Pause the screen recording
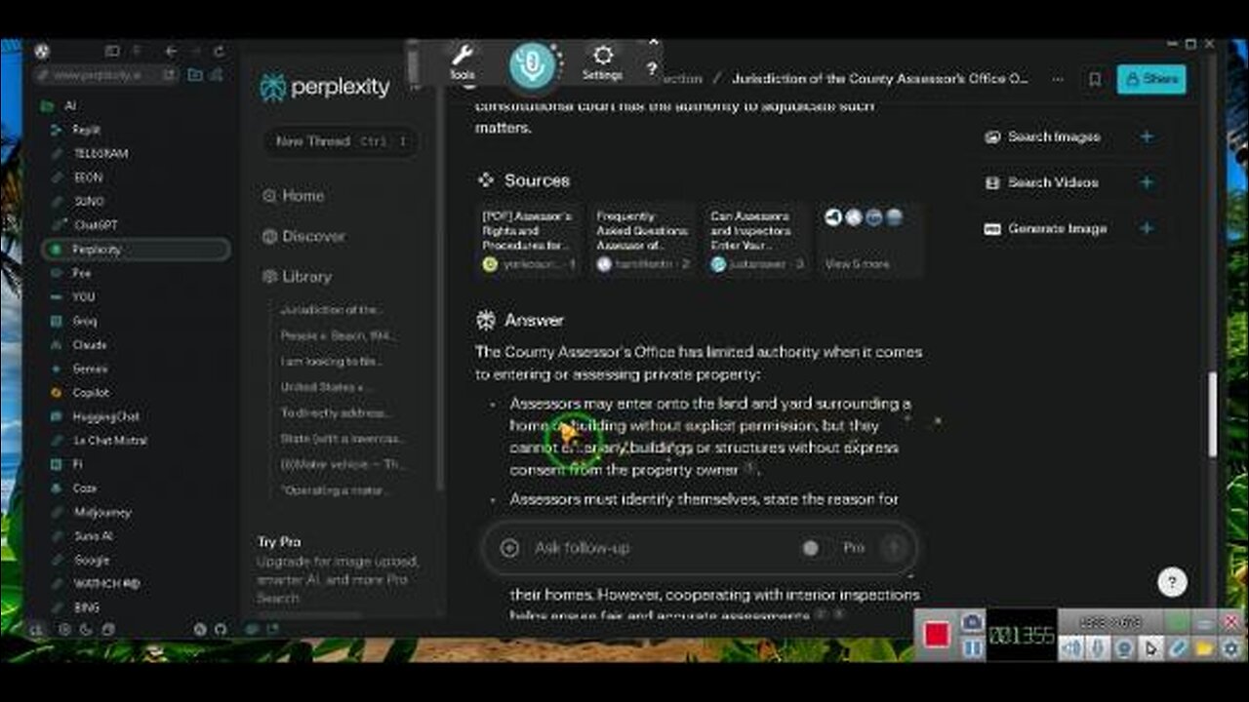1249x702 pixels. 972,646
